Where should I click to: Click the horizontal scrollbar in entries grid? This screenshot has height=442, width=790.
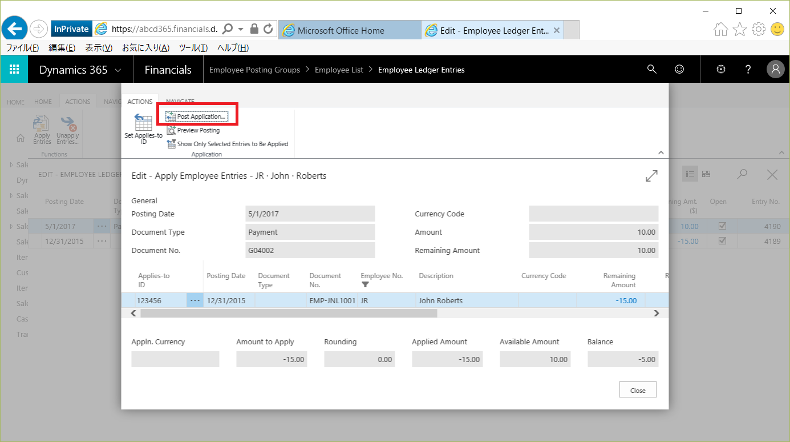pos(289,313)
